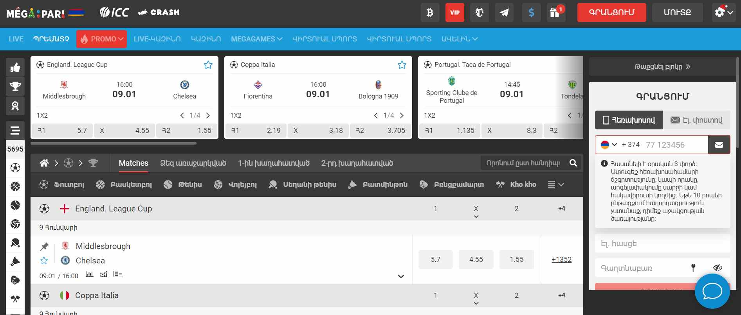Open +1352 more markets link
This screenshot has width=741, height=315.
[561, 260]
